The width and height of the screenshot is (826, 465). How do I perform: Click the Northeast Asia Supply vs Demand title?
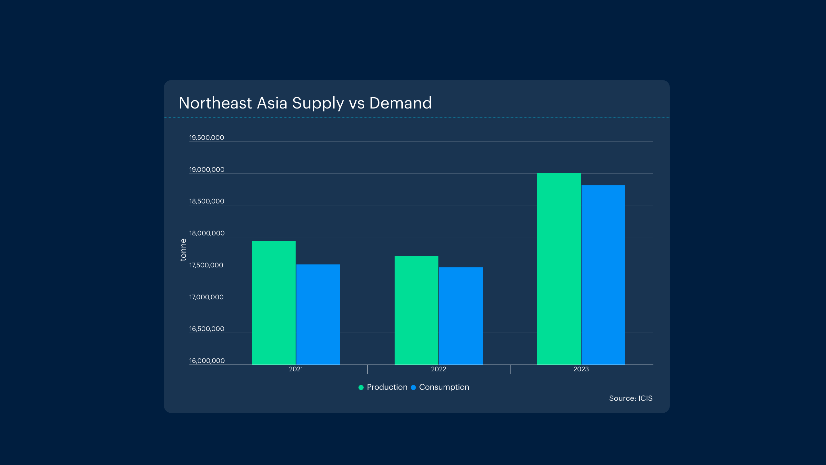305,103
